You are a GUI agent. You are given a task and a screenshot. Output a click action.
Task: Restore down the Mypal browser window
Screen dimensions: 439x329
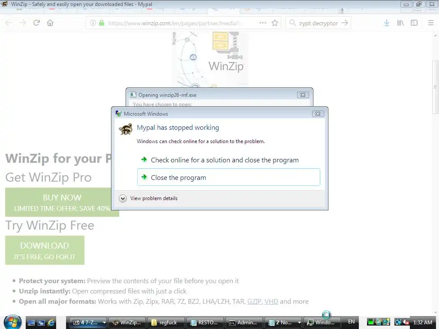coord(419,4)
